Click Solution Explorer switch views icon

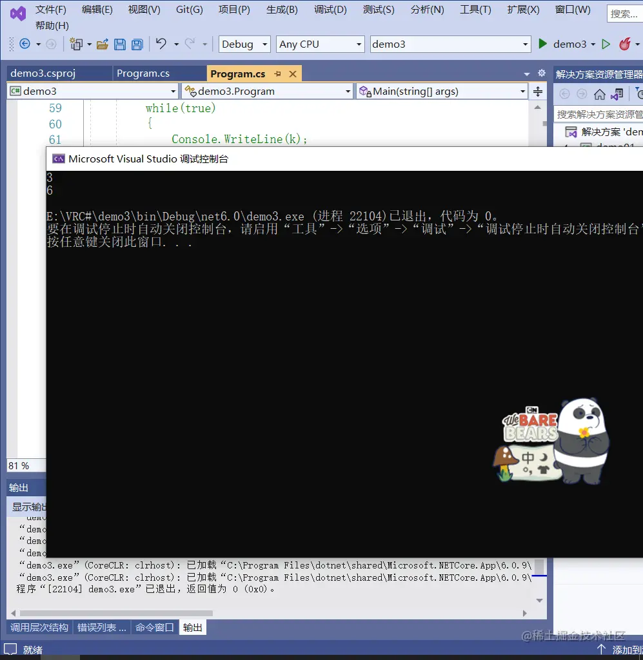point(617,94)
